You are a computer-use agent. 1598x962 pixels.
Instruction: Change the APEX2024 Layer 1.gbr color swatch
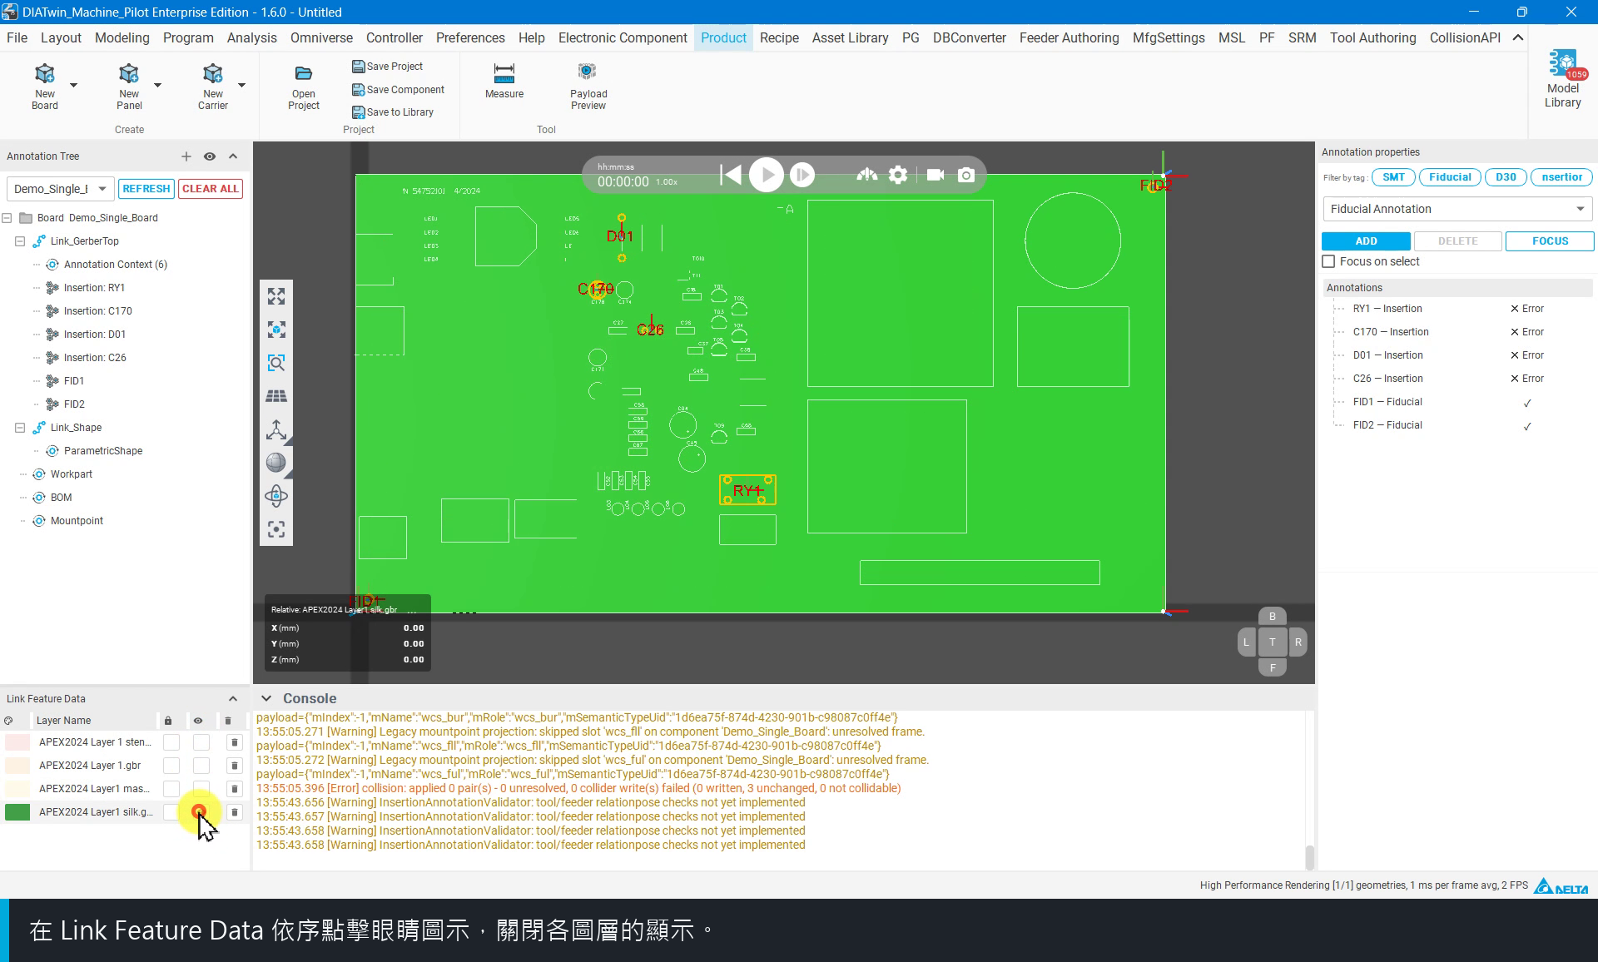pyautogui.click(x=17, y=766)
